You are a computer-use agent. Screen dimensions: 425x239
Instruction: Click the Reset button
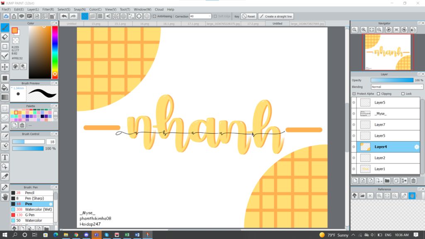(249, 16)
